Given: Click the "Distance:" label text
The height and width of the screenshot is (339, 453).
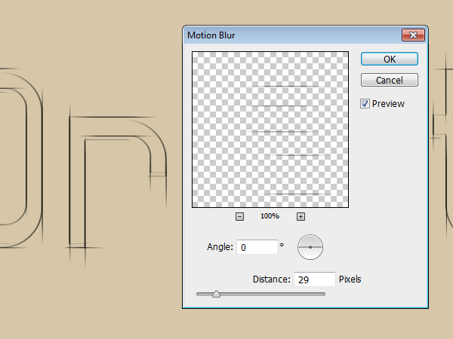Looking at the screenshot, I should click(x=271, y=279).
